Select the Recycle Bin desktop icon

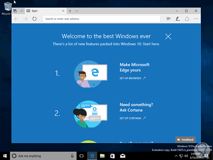(6, 9)
